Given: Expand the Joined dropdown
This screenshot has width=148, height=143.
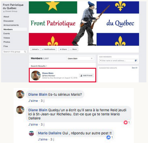Looking at the screenshot, I should pyautogui.click(x=36, y=49).
